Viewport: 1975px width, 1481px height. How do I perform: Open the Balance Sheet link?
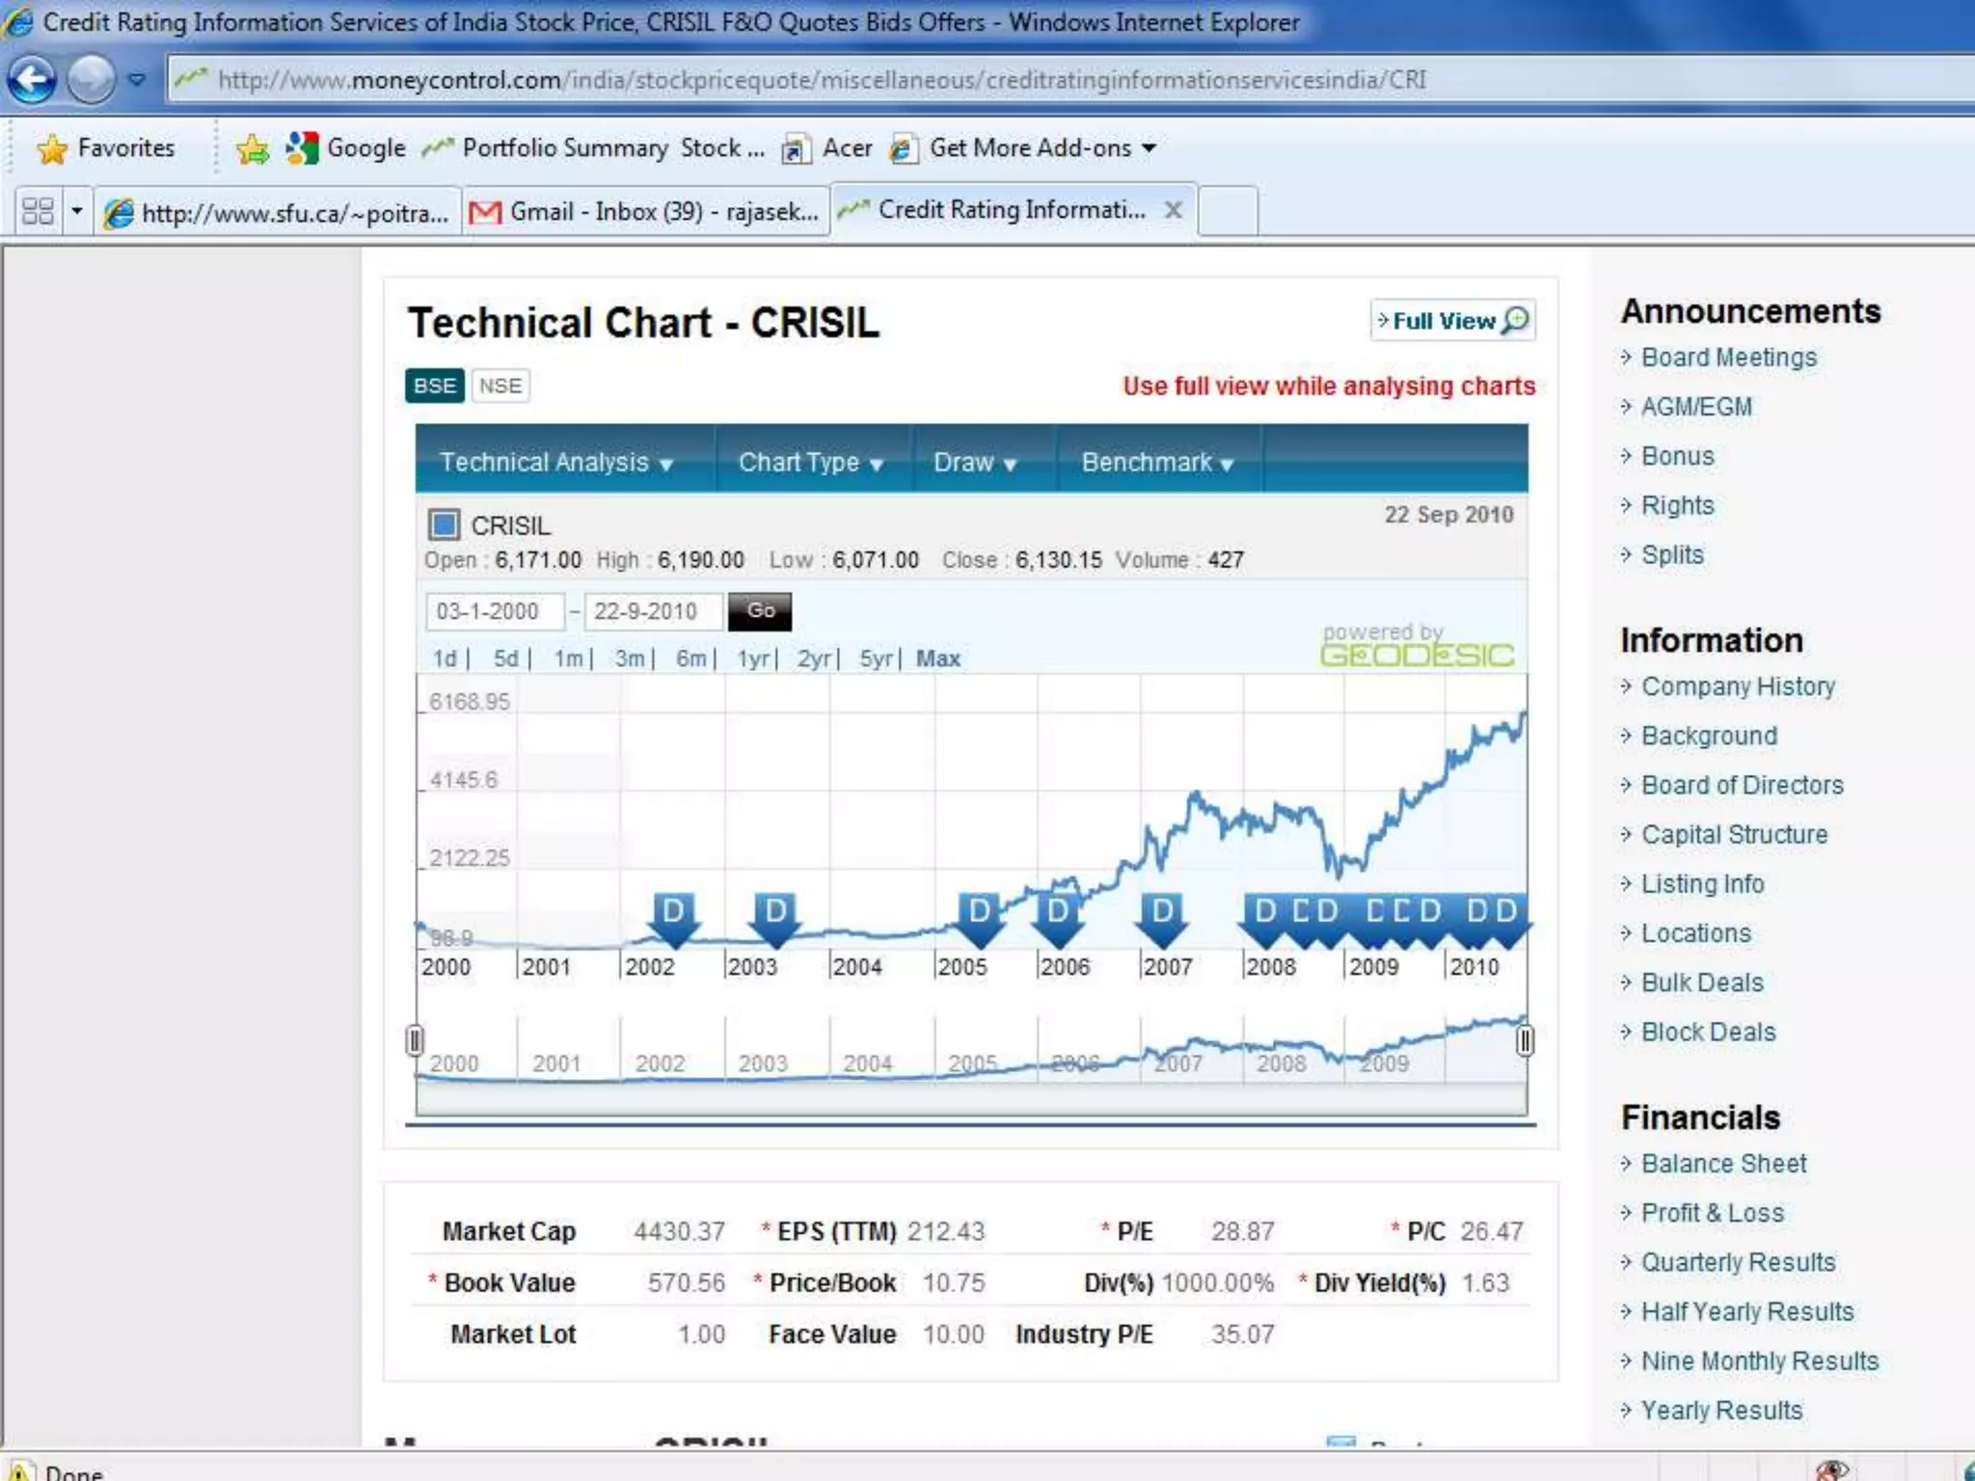pos(1723,1164)
